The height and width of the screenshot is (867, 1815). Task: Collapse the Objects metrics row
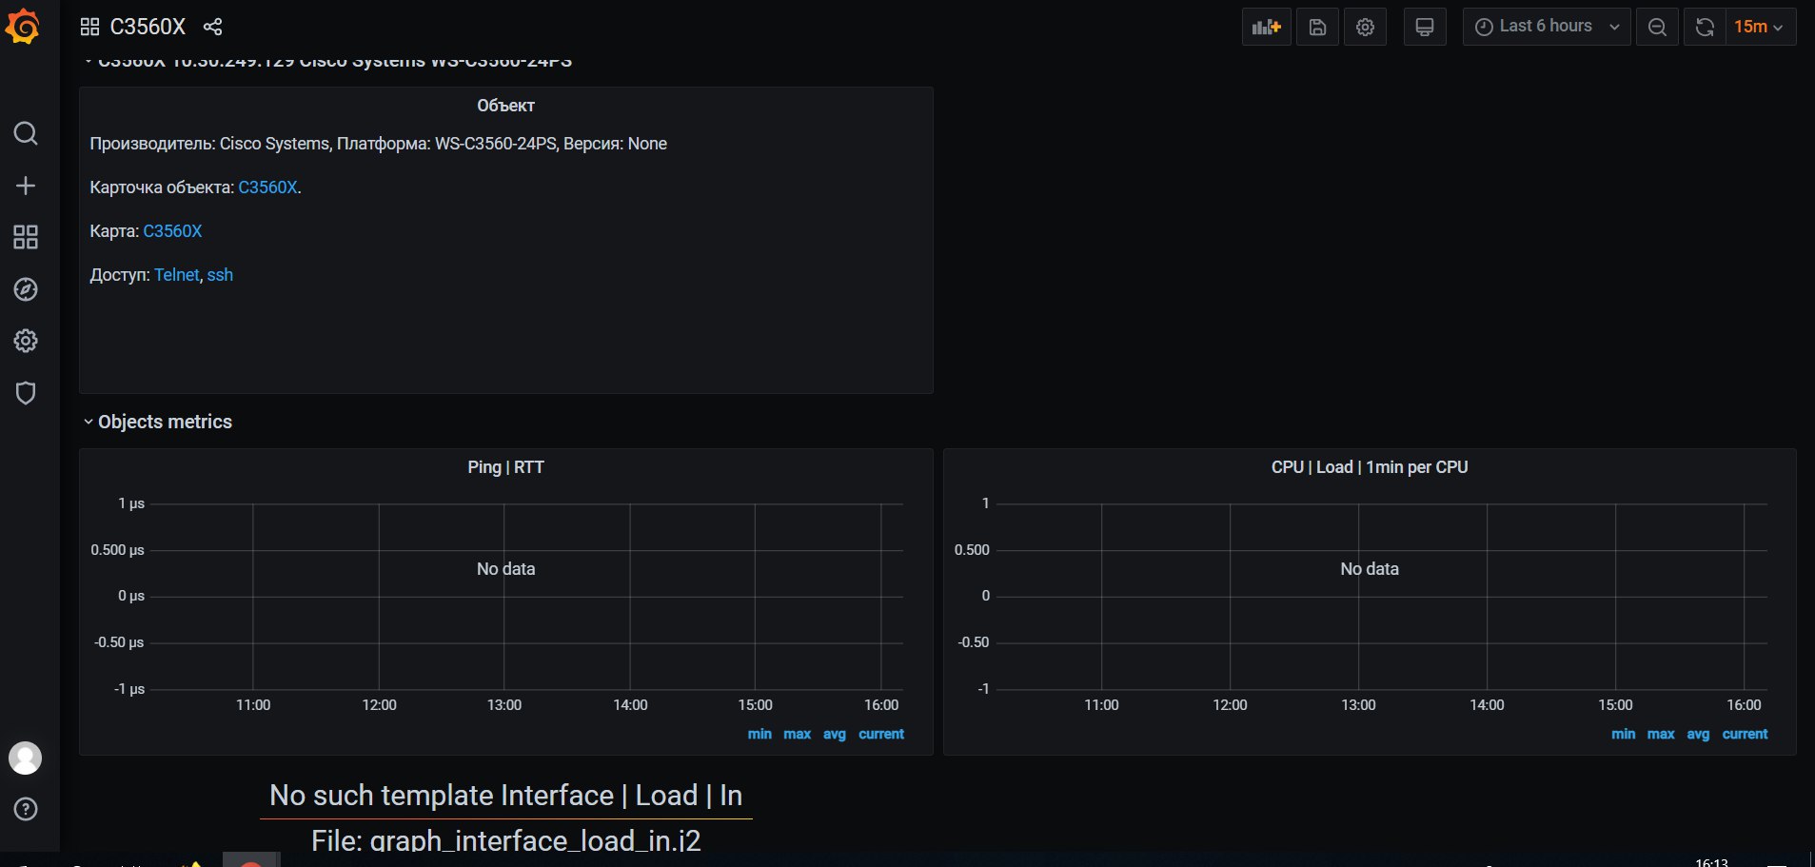coord(158,422)
